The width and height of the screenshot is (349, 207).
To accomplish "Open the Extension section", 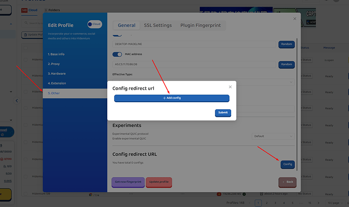I will point(57,83).
